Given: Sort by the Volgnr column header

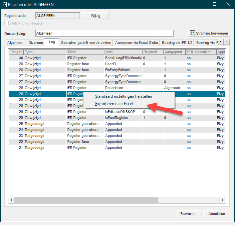Looking at the screenshot, I should pyautogui.click(x=16, y=52).
